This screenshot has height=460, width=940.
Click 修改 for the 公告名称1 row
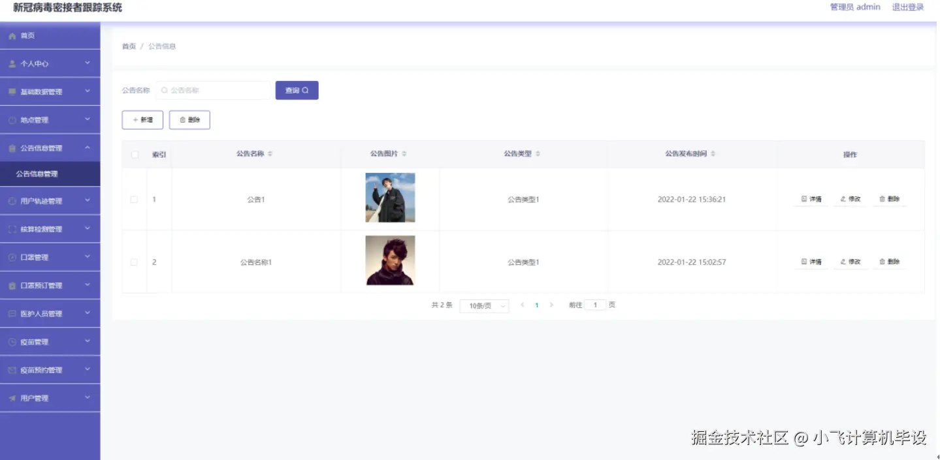[x=851, y=262]
